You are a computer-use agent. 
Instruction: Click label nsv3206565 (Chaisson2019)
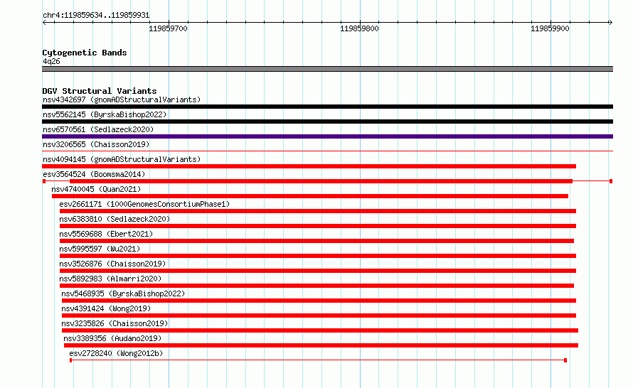(x=96, y=144)
